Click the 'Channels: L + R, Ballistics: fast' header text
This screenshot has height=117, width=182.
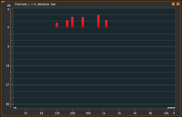(x=35, y=4)
